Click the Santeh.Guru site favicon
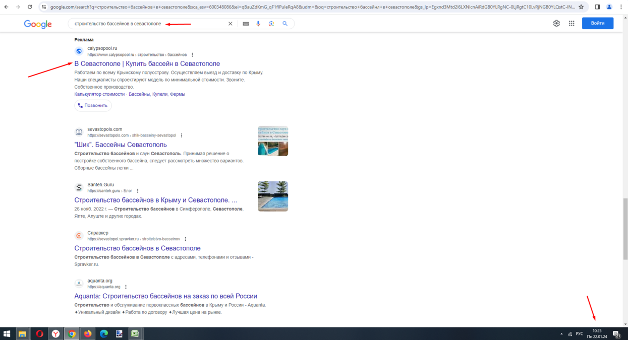The height and width of the screenshot is (340, 628). [x=79, y=187]
